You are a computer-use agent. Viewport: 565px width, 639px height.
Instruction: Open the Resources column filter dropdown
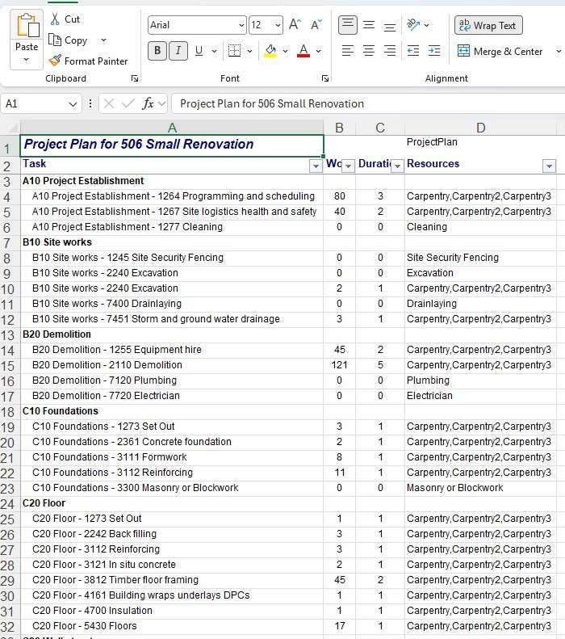click(x=549, y=166)
